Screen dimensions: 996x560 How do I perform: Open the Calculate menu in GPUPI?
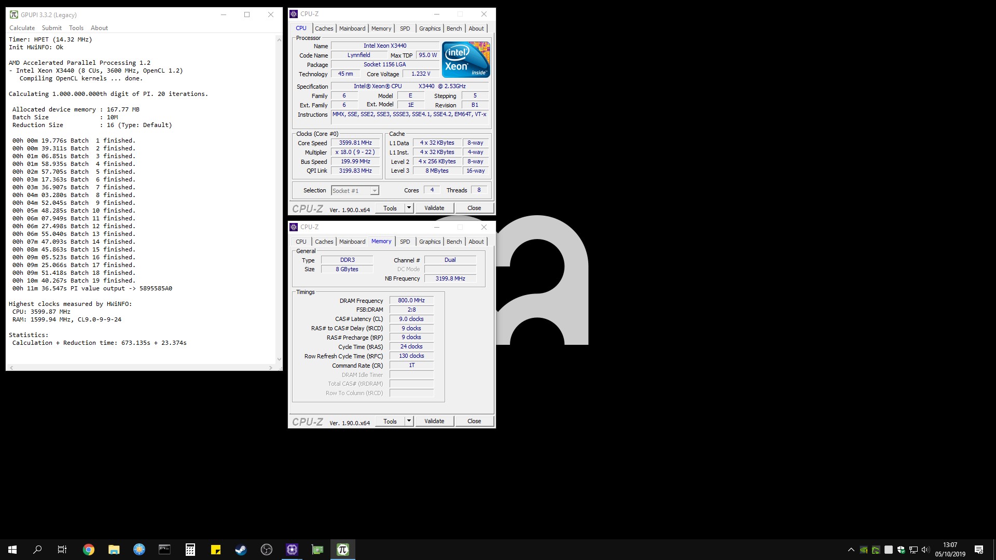(22, 28)
